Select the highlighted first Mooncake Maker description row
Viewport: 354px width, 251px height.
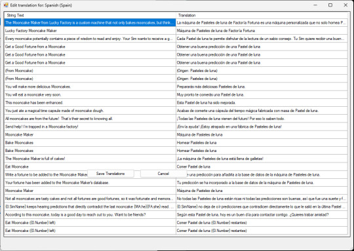[90, 22]
